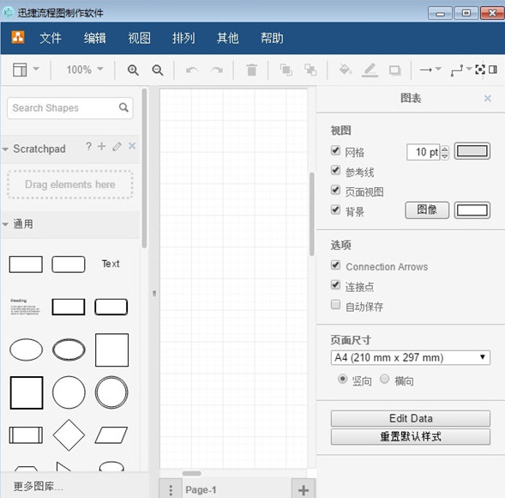The height and width of the screenshot is (498, 505).
Task: Open the 100% zoom level dropdown
Action: tap(84, 70)
